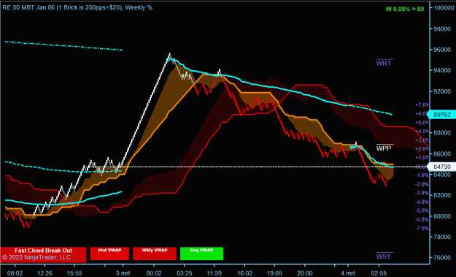Click the +7,0% weekly percent label
Viewport: 456px width, 277px height.
[422, 105]
